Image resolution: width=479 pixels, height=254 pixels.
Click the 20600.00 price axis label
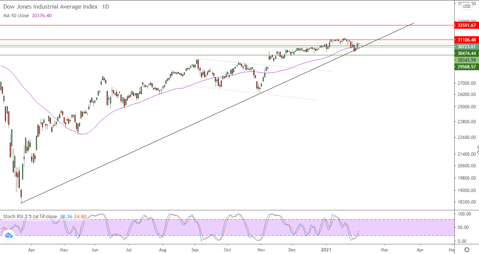coord(466,166)
